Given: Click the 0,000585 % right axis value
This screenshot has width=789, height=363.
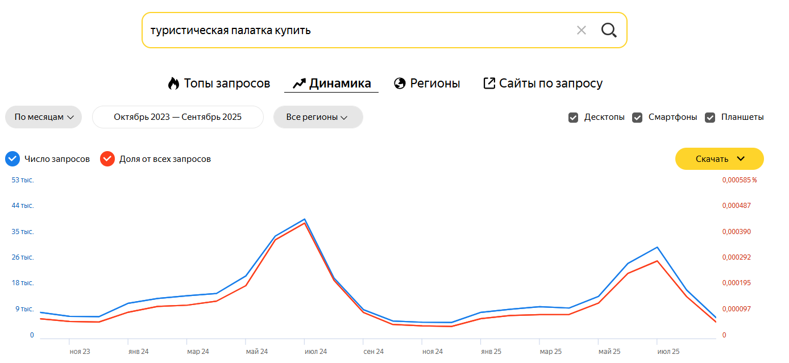Looking at the screenshot, I should pyautogui.click(x=740, y=180).
